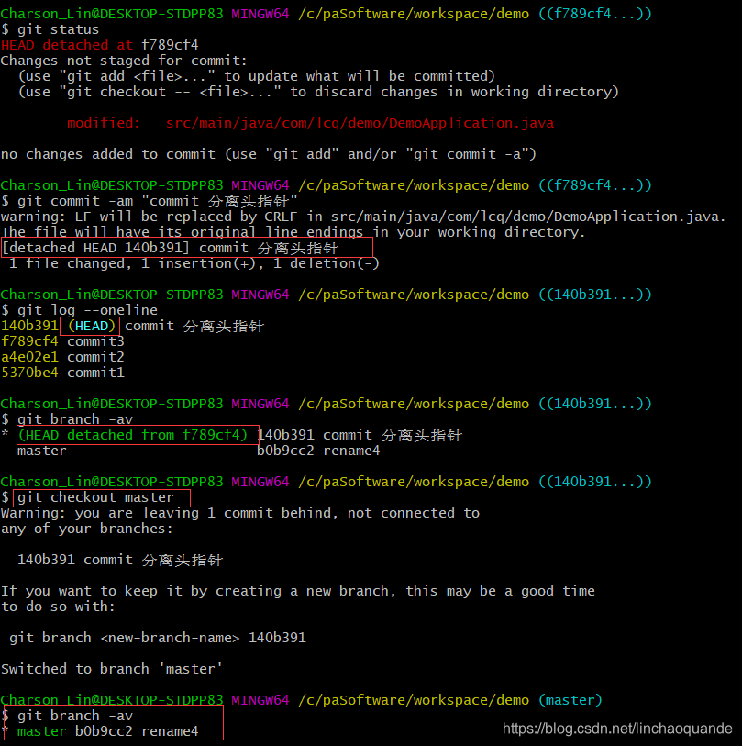Screen dimensions: 742x746
Task: Click the '[detached HEAD 140b391]' commit result line
Action: (x=170, y=248)
